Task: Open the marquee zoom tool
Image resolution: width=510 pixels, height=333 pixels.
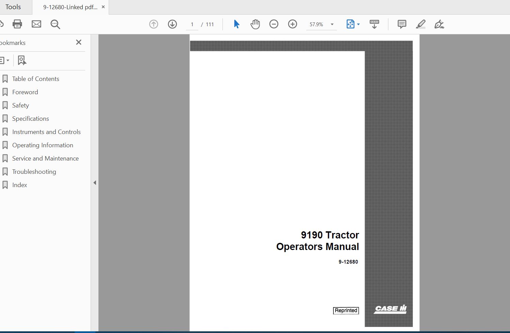Action: tap(55, 24)
